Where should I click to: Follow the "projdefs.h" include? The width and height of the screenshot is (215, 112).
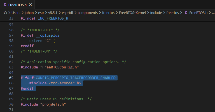point(53,104)
